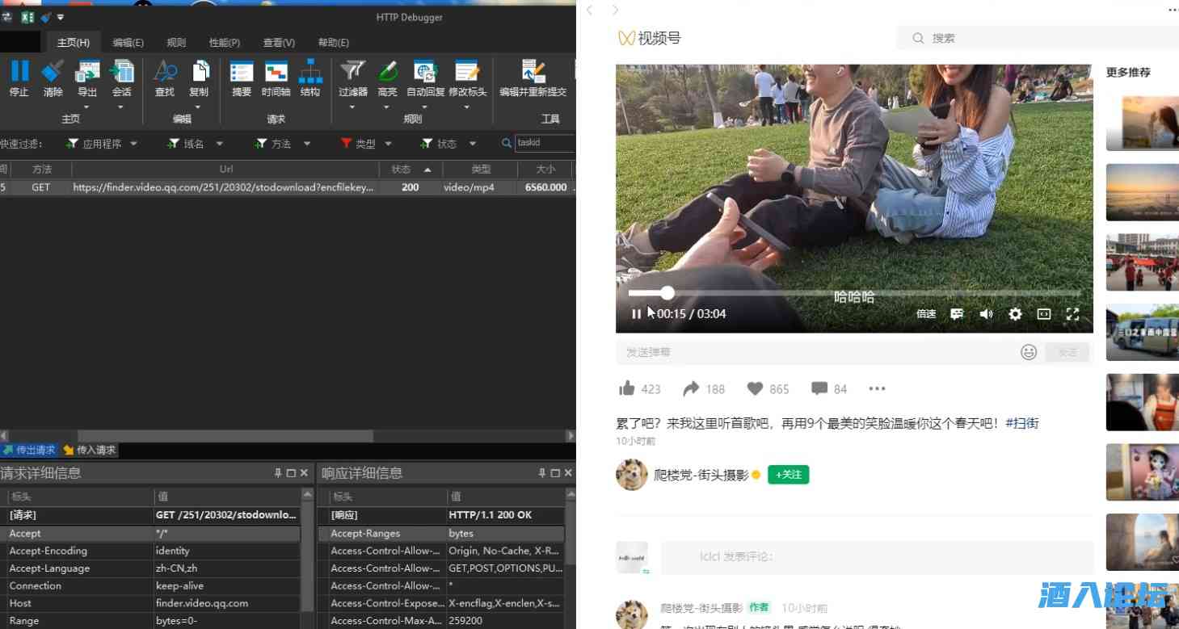Open the 倍速 playback speed menu
Viewport: 1179px width, 629px height.
point(925,313)
